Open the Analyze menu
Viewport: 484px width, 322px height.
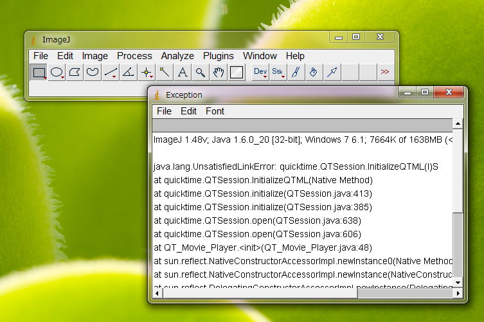pos(177,56)
